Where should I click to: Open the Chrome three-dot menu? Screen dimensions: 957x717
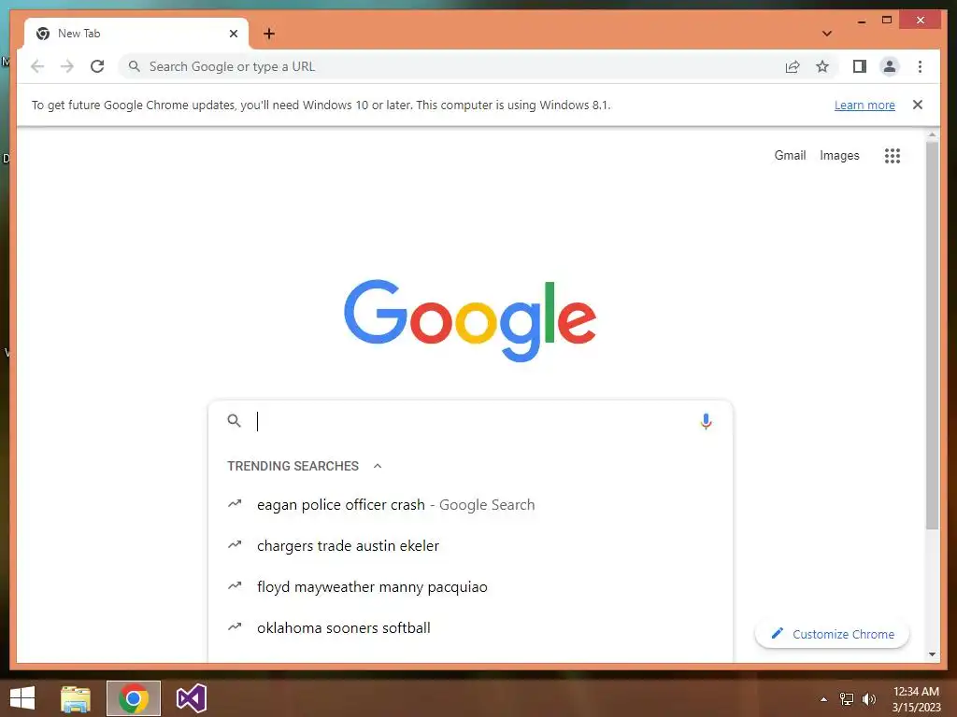coord(920,66)
